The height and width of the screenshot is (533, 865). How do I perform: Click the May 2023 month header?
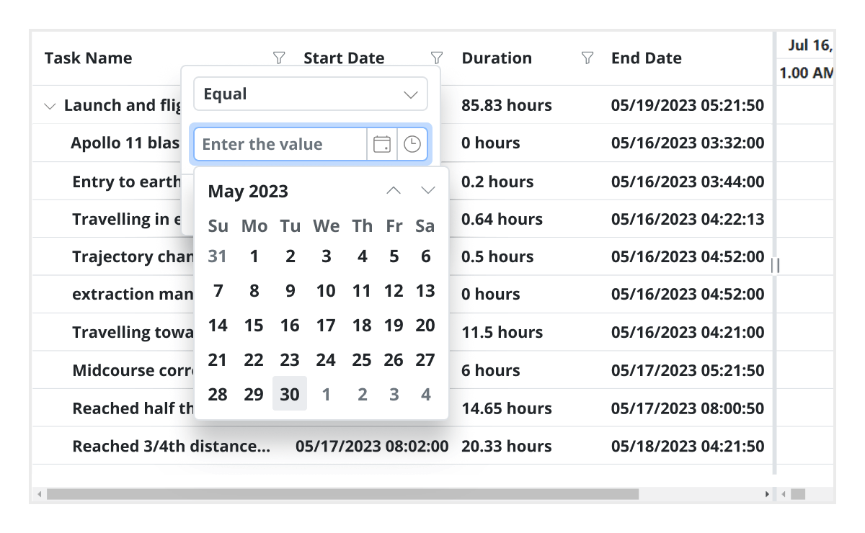[x=247, y=191]
